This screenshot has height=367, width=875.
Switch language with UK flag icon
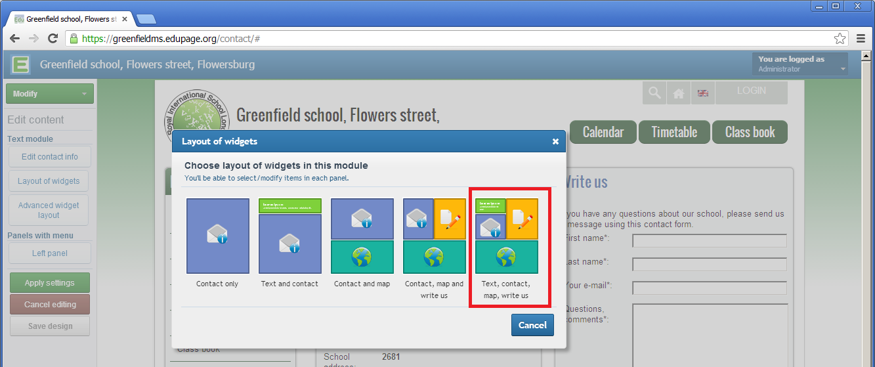point(702,93)
